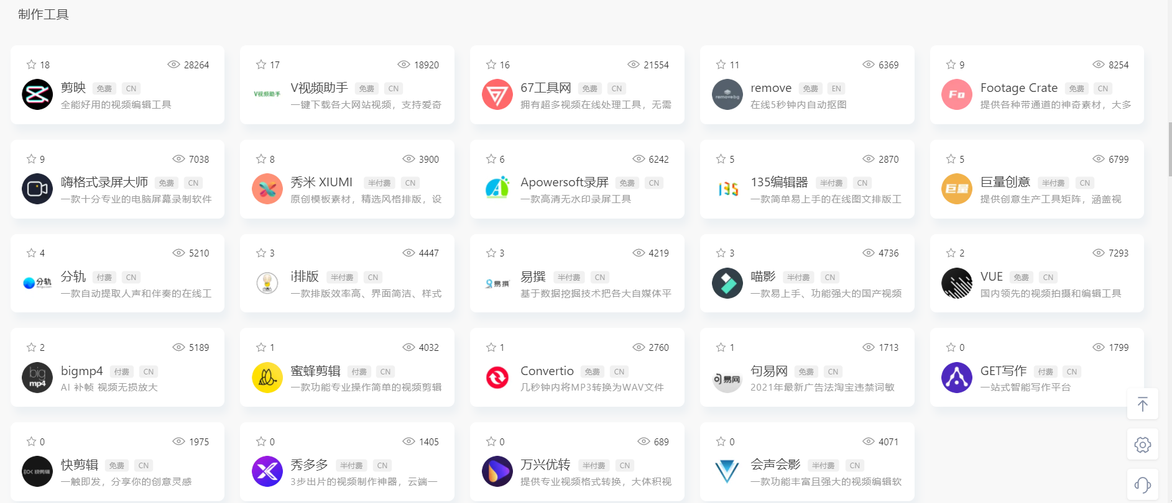Click the bigmp4 logo icon
Image resolution: width=1172 pixels, height=503 pixels.
click(x=37, y=378)
